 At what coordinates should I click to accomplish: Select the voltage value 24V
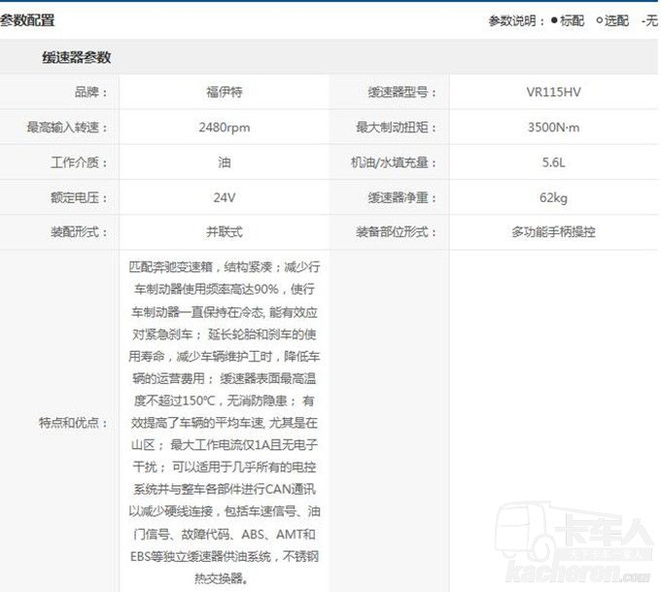tap(225, 197)
